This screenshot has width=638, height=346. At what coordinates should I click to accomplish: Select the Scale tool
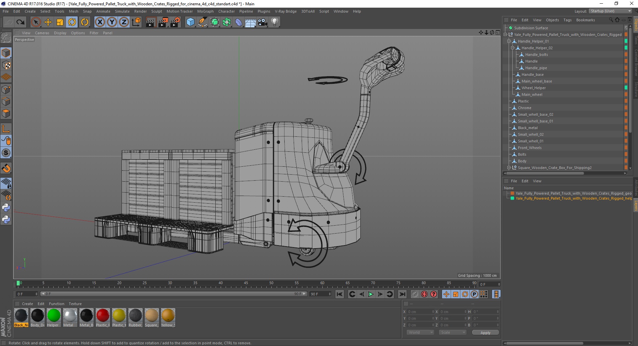(x=60, y=22)
